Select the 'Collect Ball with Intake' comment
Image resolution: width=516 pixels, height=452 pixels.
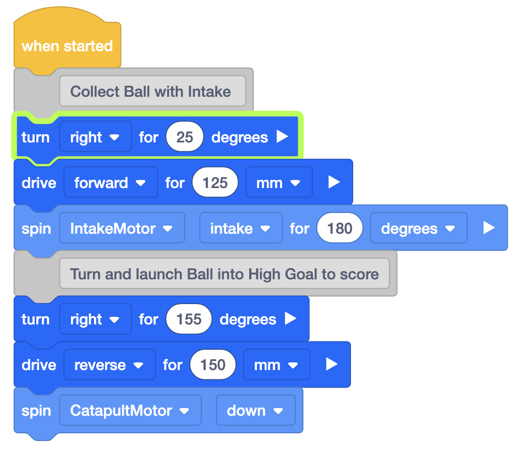pos(152,90)
